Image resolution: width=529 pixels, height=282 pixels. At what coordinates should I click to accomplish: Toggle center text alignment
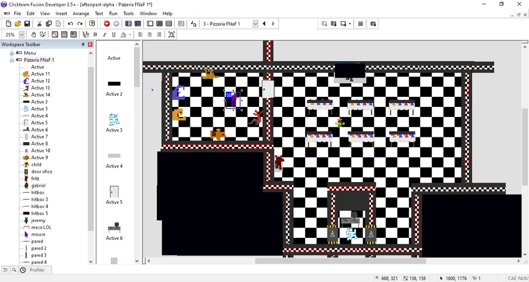coord(150,35)
